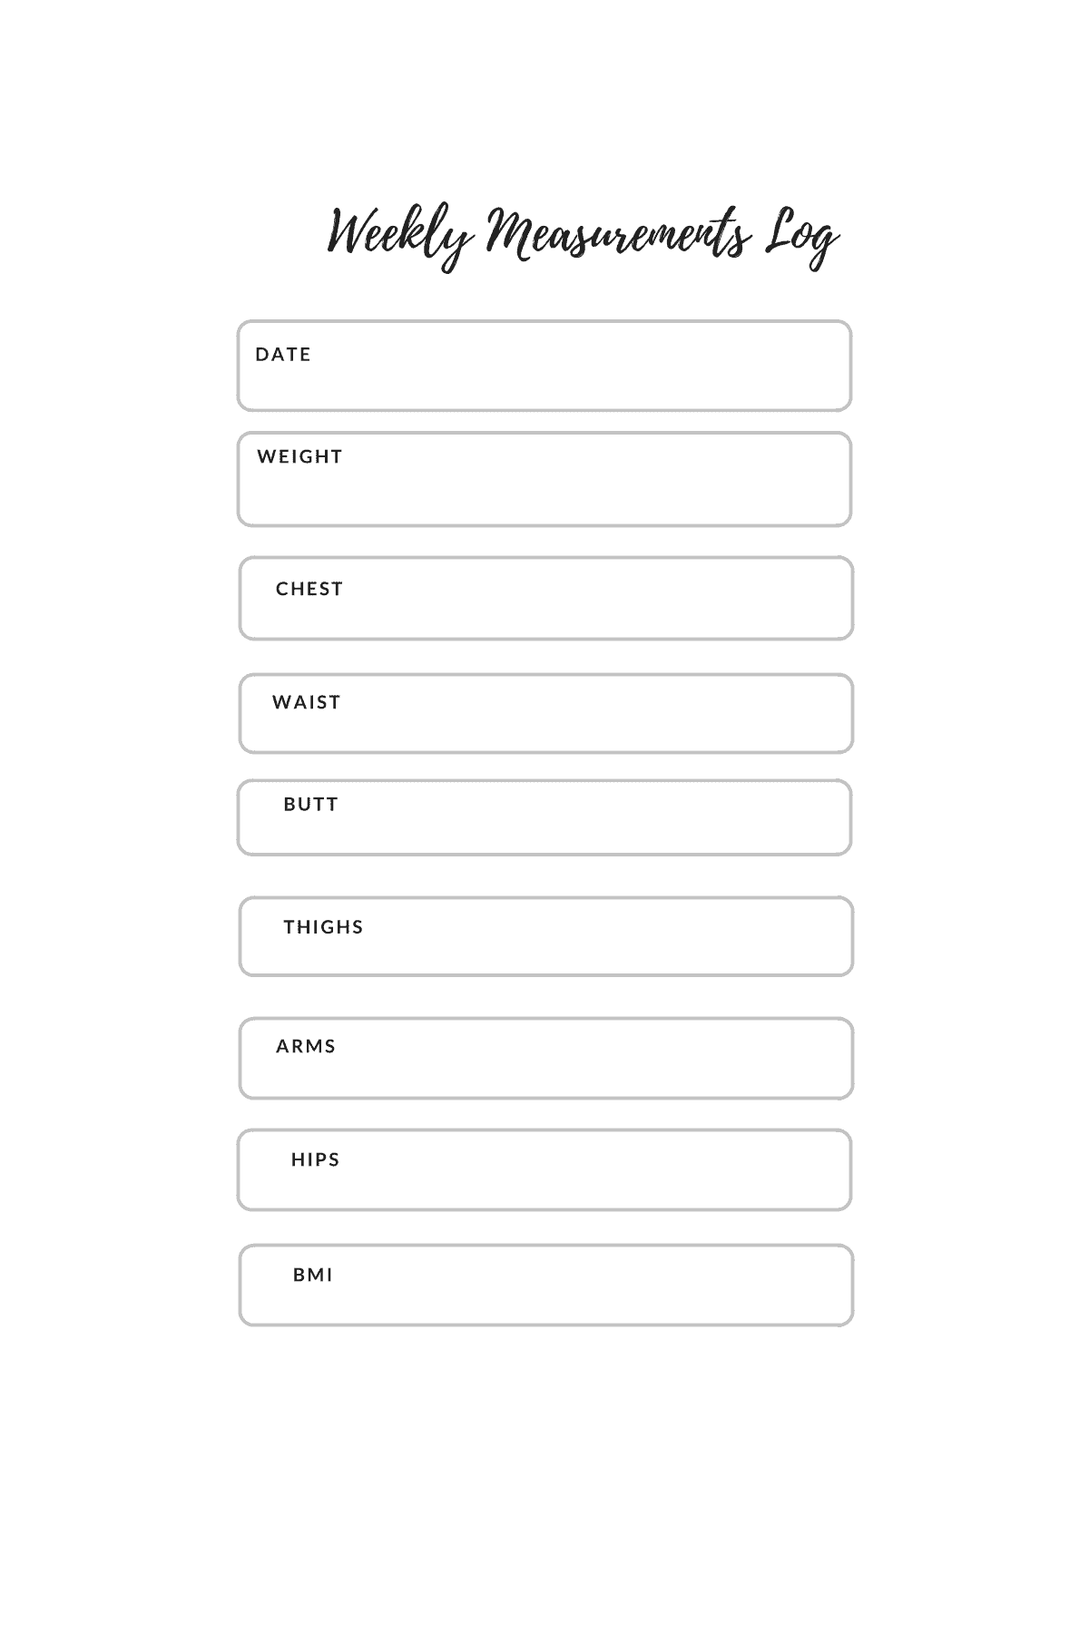1089x1633 pixels.
Task: Select the BMI label text
Action: point(312,1275)
